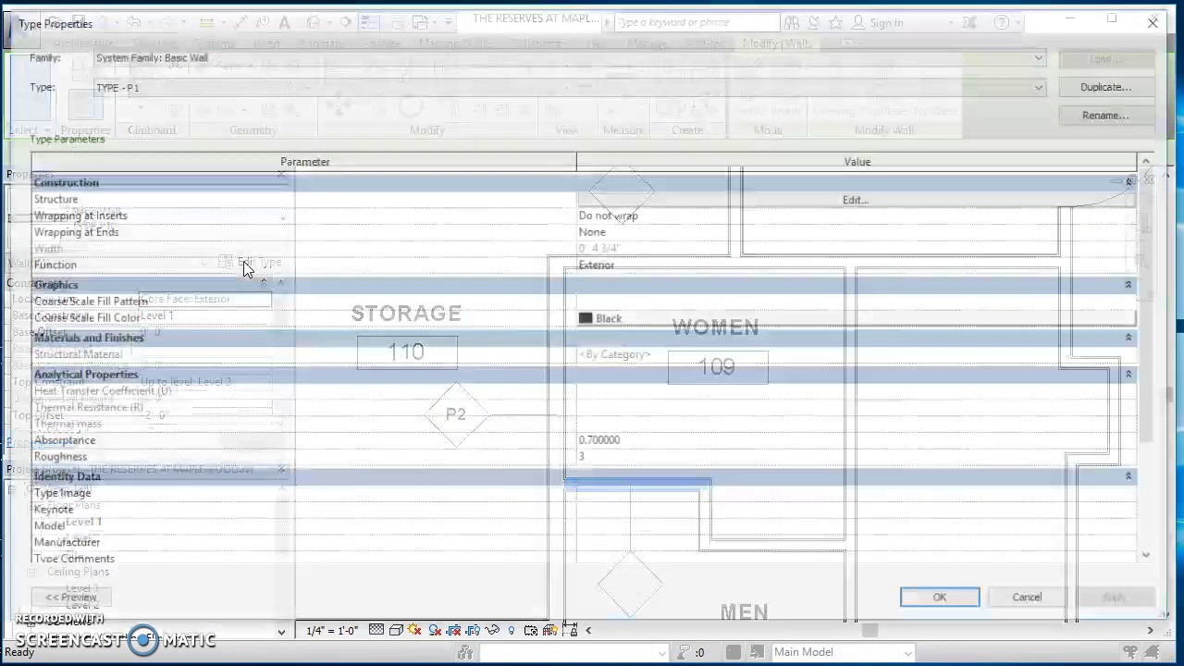Viewport: 1184px width, 666px height.
Task: Toggle analytical model visibility icon
Action: pyautogui.click(x=550, y=630)
